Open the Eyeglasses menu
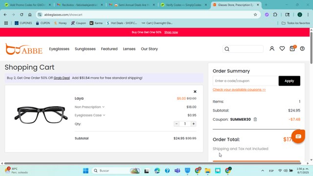This screenshot has height=176, width=313. click(59, 49)
